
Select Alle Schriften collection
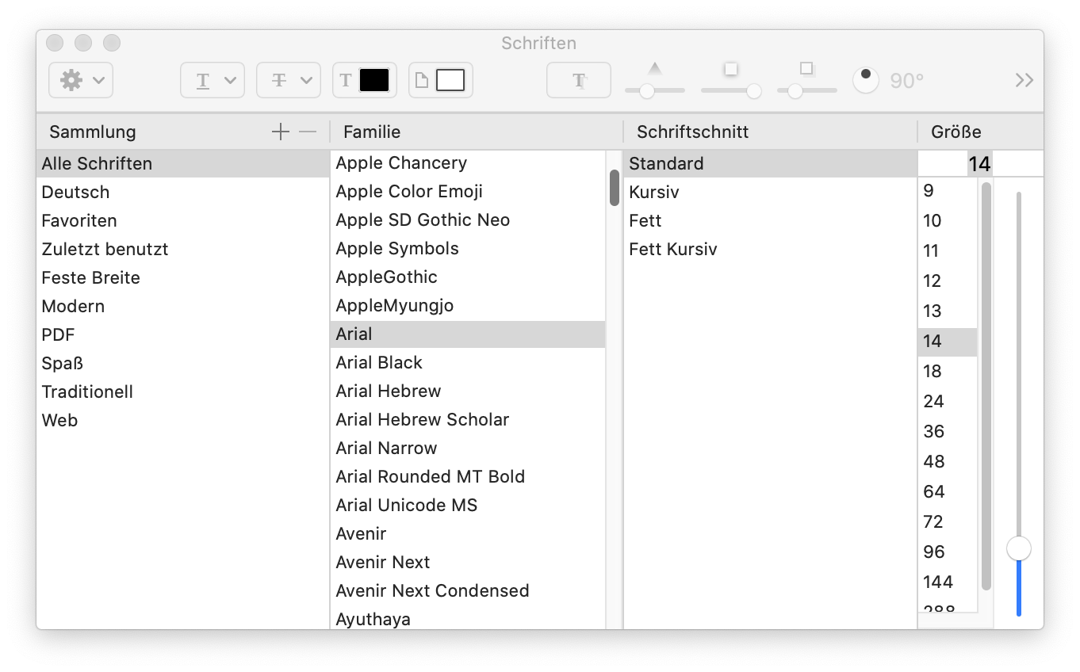click(x=183, y=163)
